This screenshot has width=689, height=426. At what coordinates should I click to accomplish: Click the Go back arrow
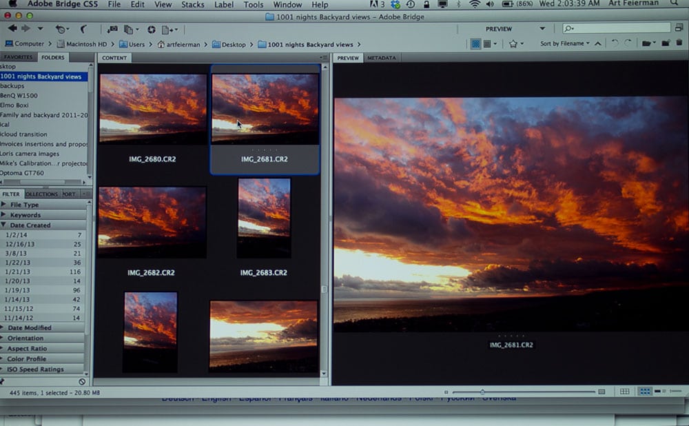click(12, 28)
